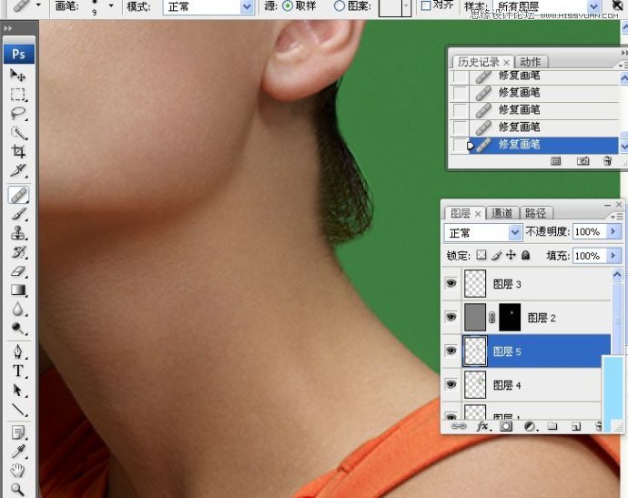Viewport: 628px width, 498px height.
Task: Open the brush picker dropdown arrow
Action: click(111, 5)
